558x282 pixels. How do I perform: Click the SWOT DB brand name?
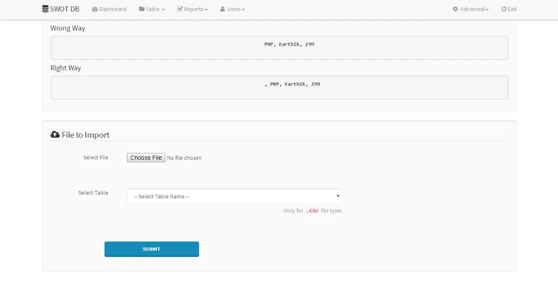[x=65, y=9]
